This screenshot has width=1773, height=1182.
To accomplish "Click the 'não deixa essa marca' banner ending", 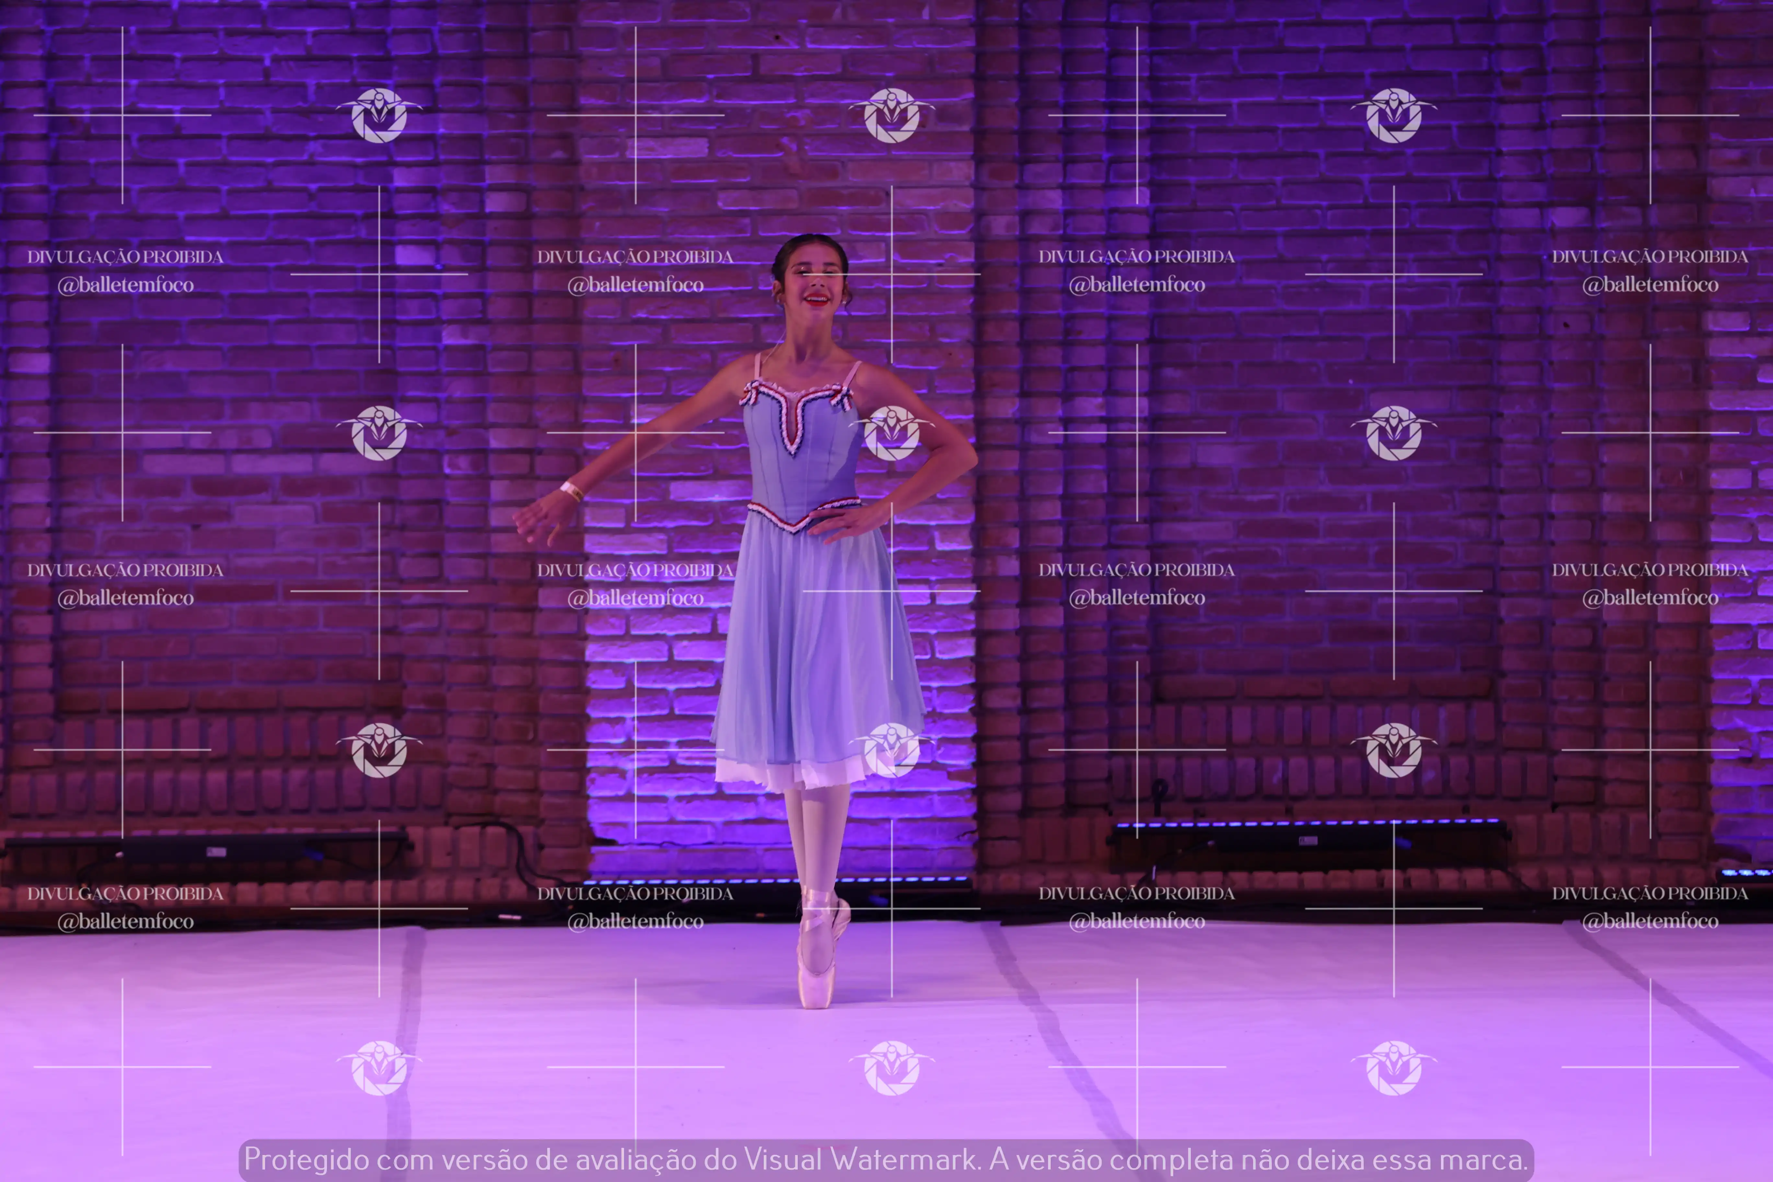I will [1383, 1159].
